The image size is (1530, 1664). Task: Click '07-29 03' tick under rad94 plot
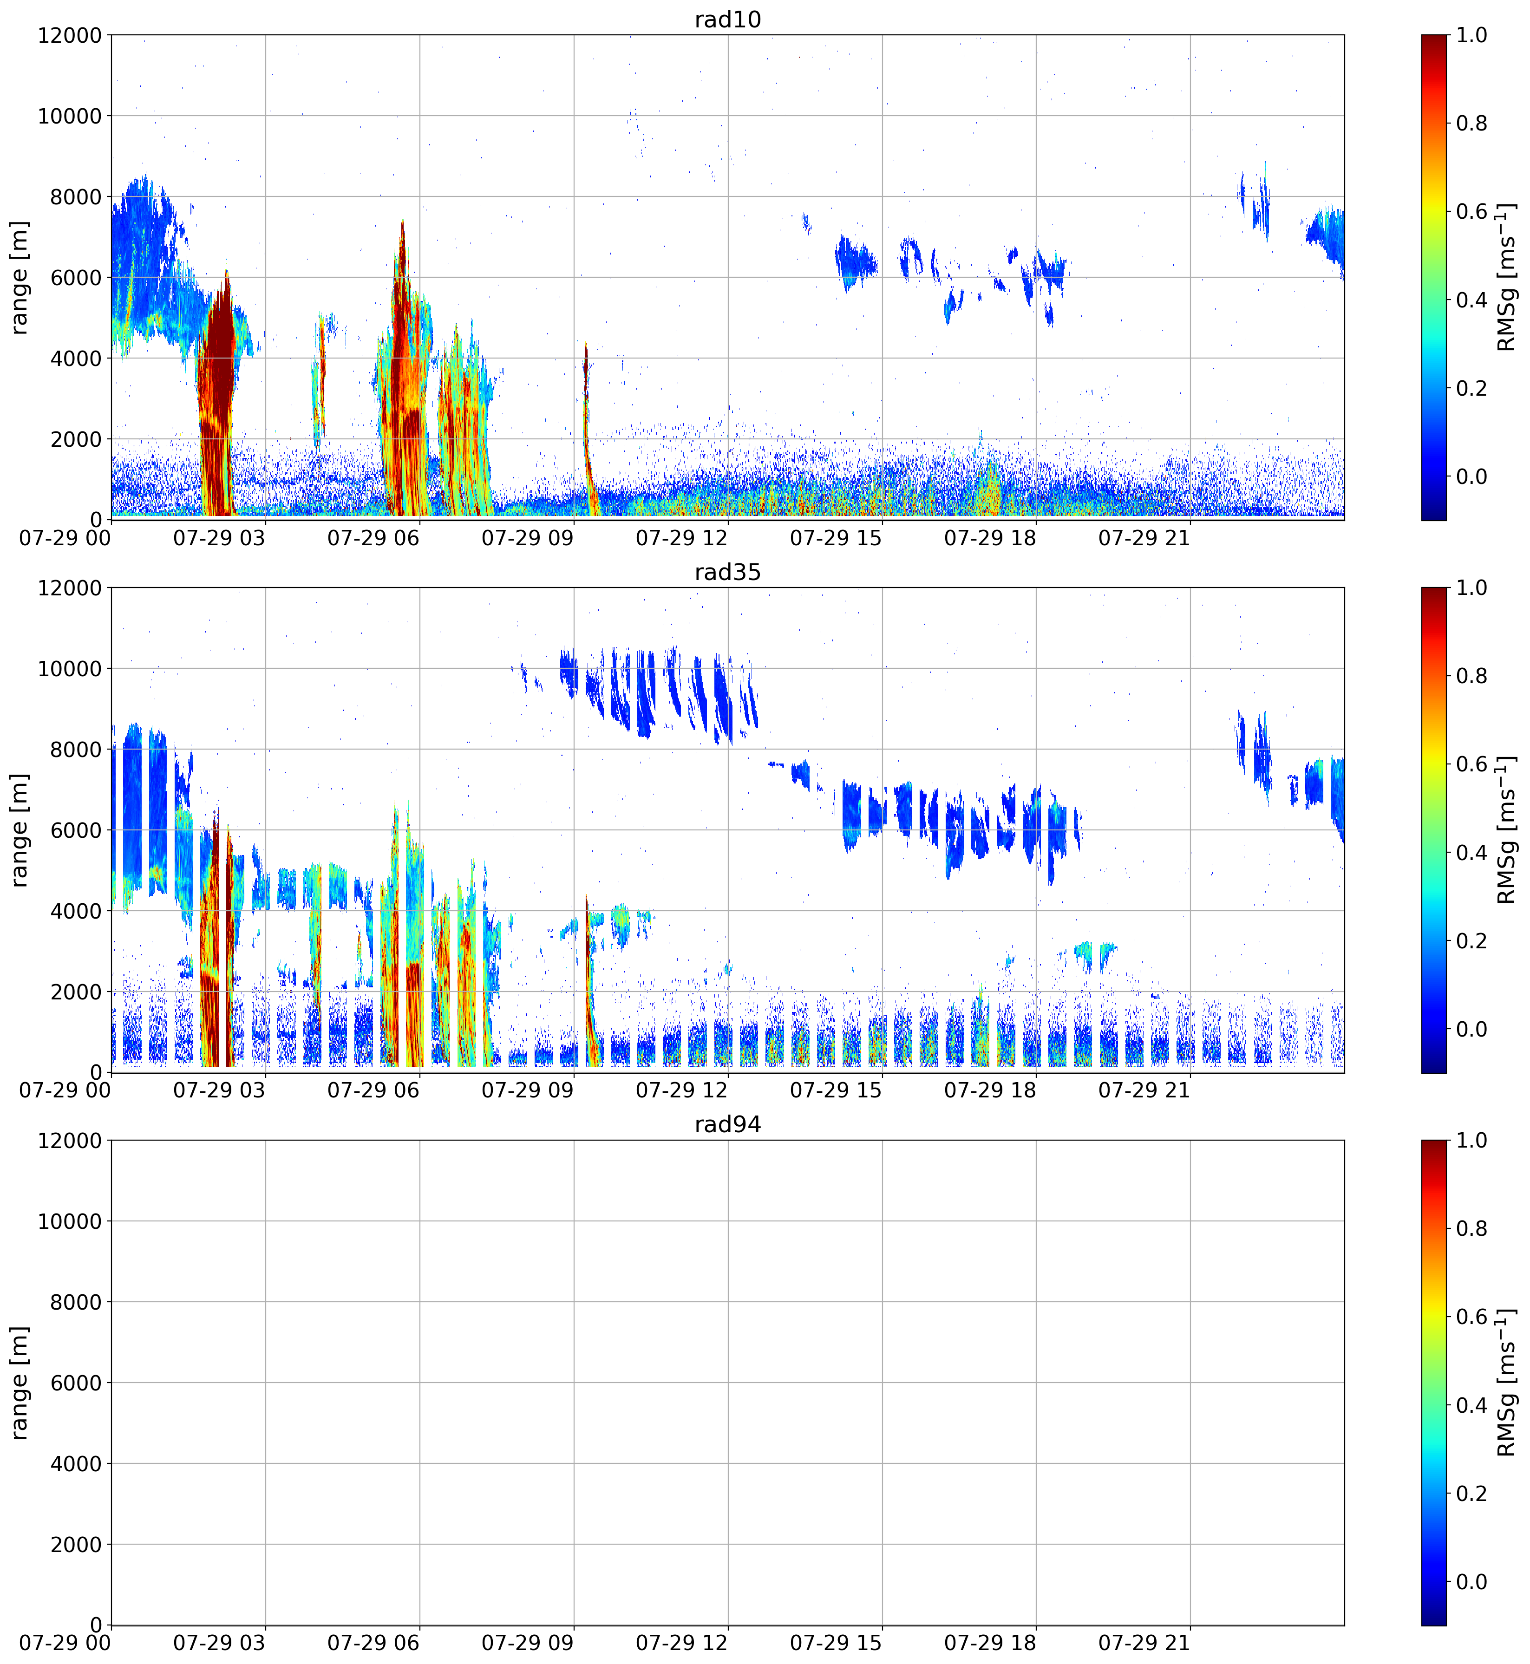(219, 1643)
